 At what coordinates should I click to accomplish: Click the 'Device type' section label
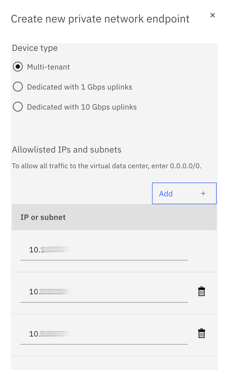(x=35, y=48)
